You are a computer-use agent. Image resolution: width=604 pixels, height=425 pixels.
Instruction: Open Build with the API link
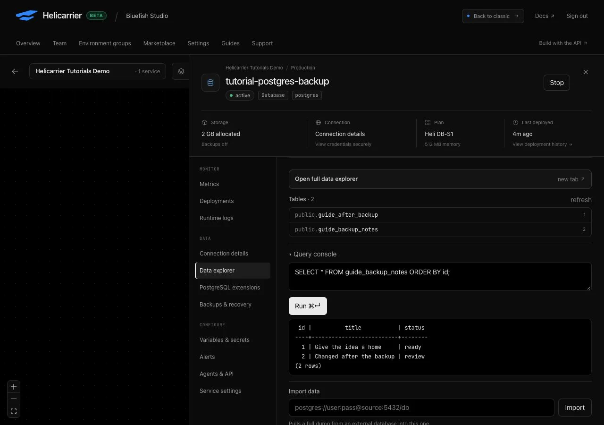click(x=563, y=43)
